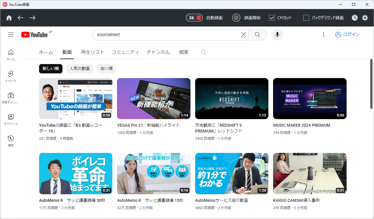Run search with the magnifier button

(258, 35)
